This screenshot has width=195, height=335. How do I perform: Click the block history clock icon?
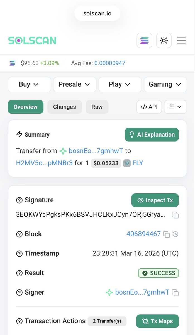[x=175, y=234]
